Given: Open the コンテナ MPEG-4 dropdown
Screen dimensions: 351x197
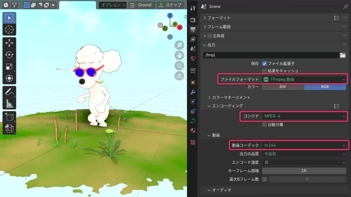Looking at the screenshot, I should point(304,116).
